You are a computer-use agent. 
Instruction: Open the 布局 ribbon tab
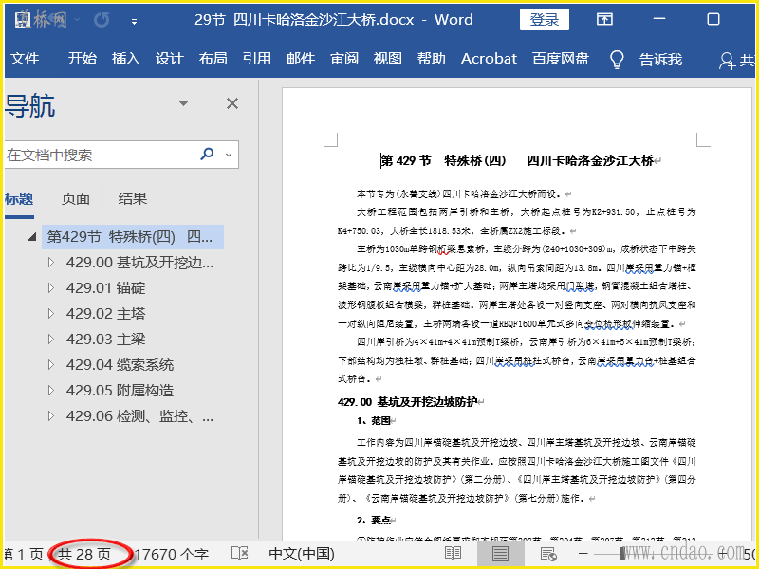pyautogui.click(x=213, y=59)
